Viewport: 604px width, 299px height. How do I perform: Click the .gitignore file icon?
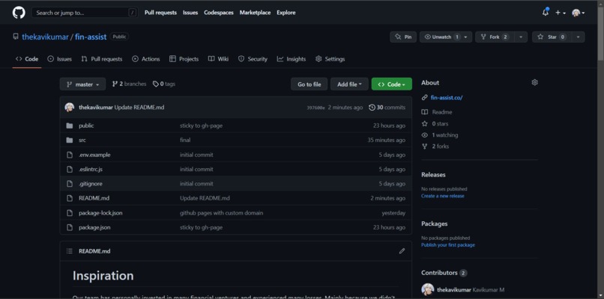pyautogui.click(x=70, y=184)
